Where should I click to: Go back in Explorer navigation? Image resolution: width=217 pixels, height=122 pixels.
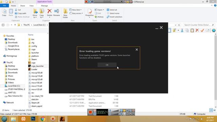coord(3,25)
